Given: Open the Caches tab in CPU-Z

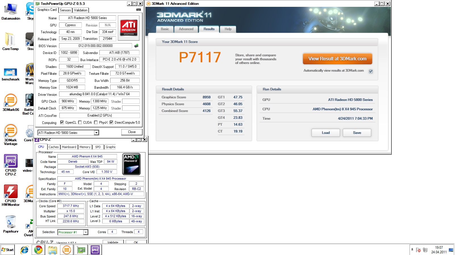Looking at the screenshot, I should [53, 147].
